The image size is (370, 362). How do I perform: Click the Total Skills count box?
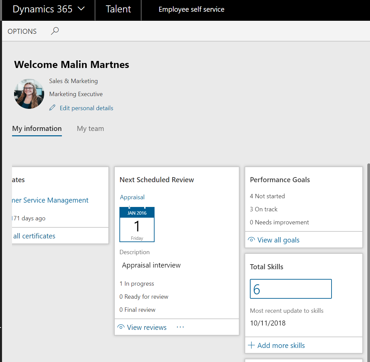[x=291, y=289]
